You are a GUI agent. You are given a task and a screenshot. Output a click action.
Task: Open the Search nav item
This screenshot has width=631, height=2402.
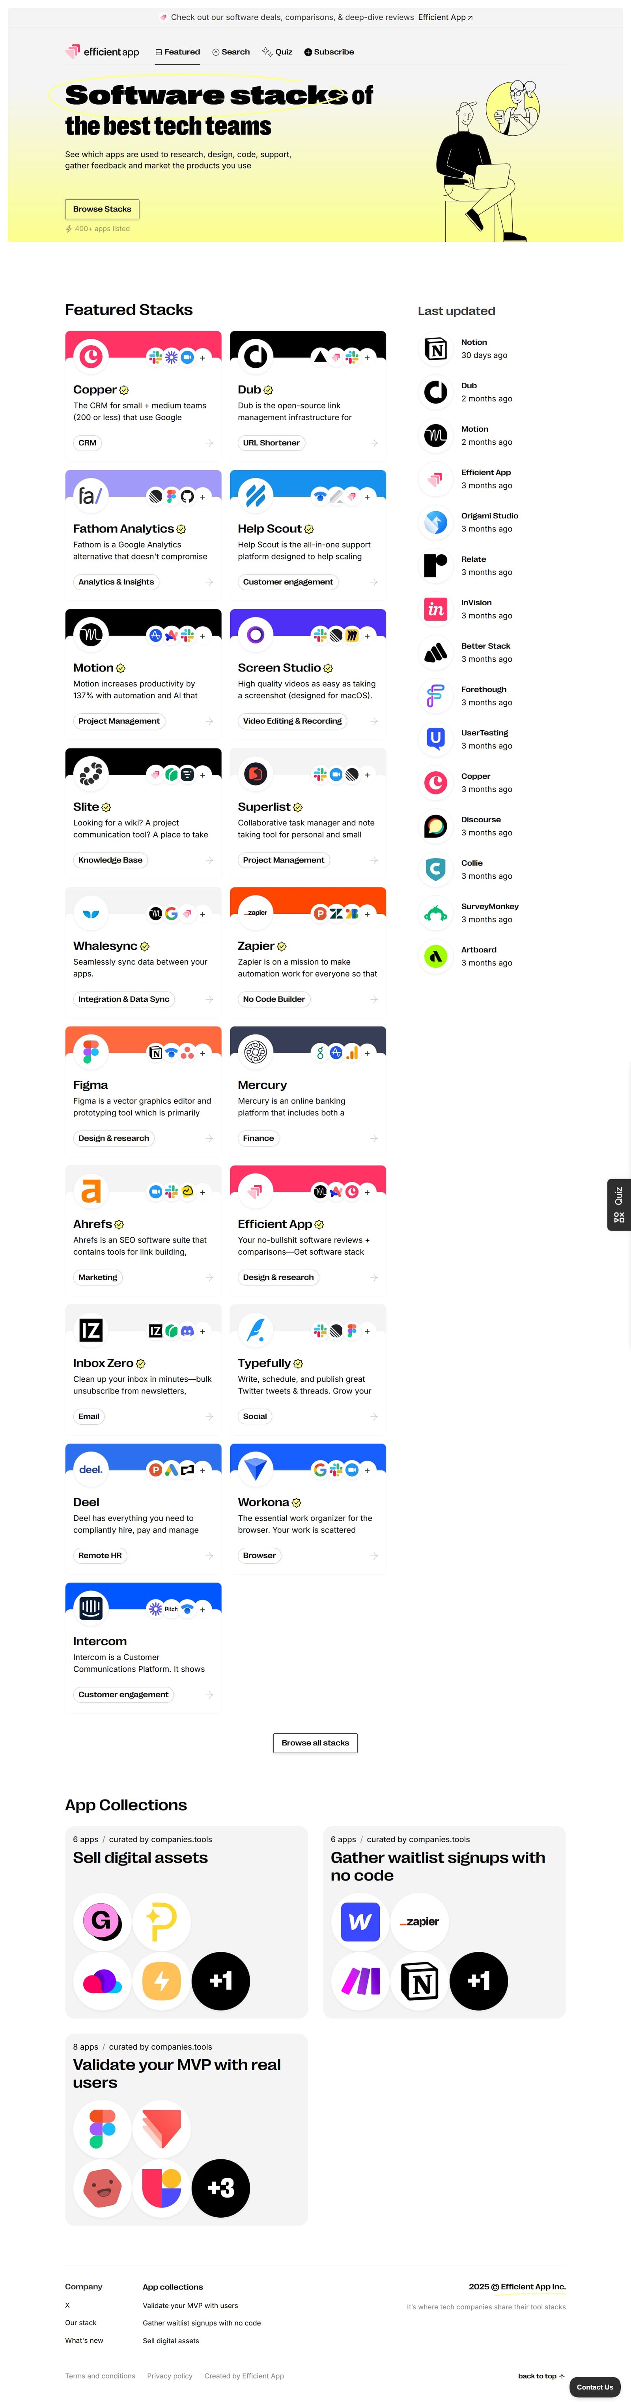[x=231, y=52]
